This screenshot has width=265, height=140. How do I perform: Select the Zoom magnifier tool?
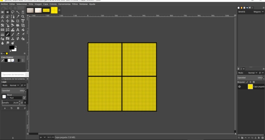pos(23,16)
